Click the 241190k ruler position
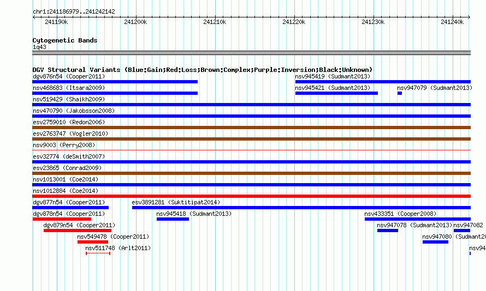Screen dimensions: 486x291 click(56, 22)
